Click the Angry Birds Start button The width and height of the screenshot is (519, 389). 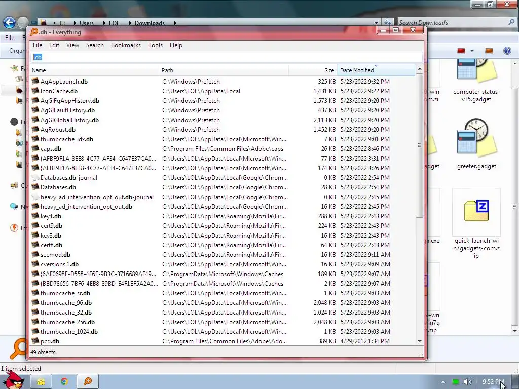(x=13, y=380)
